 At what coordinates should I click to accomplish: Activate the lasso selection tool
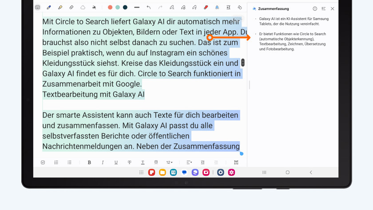tap(83, 8)
